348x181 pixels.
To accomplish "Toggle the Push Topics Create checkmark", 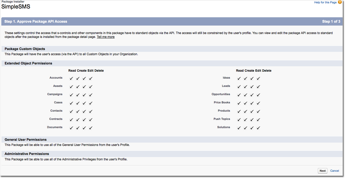I will [245, 120].
